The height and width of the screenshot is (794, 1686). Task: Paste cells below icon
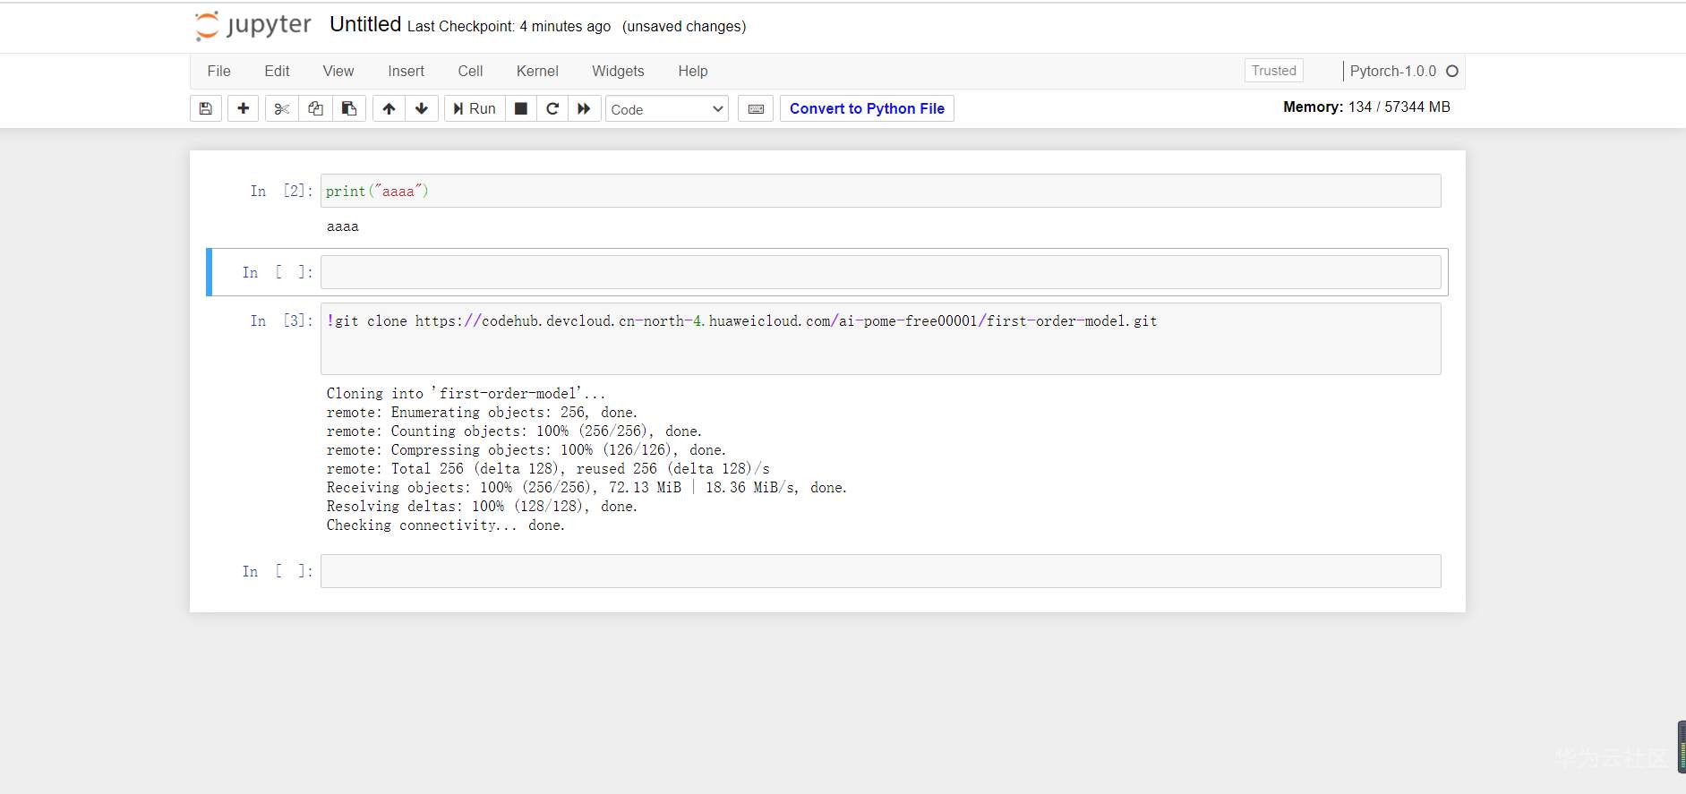[x=349, y=108]
